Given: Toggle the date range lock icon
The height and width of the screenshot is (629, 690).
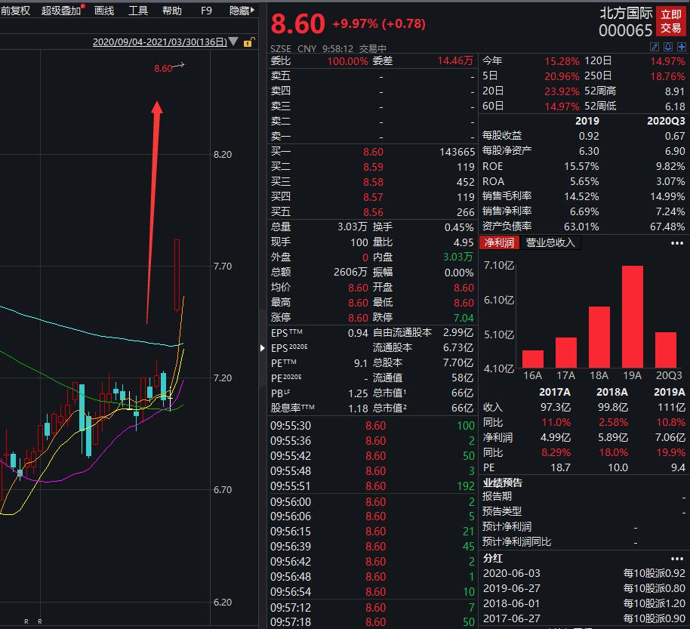Looking at the screenshot, I should click(x=248, y=42).
